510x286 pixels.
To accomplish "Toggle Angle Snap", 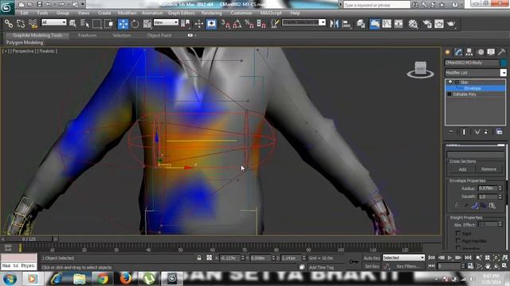I will (237, 24).
